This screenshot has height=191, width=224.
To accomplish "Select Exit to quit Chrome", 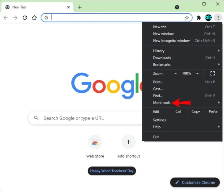I will point(182,137).
